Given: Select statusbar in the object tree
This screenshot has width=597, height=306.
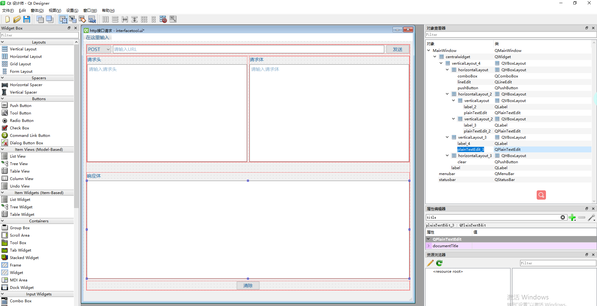Looking at the screenshot, I should click(x=447, y=179).
